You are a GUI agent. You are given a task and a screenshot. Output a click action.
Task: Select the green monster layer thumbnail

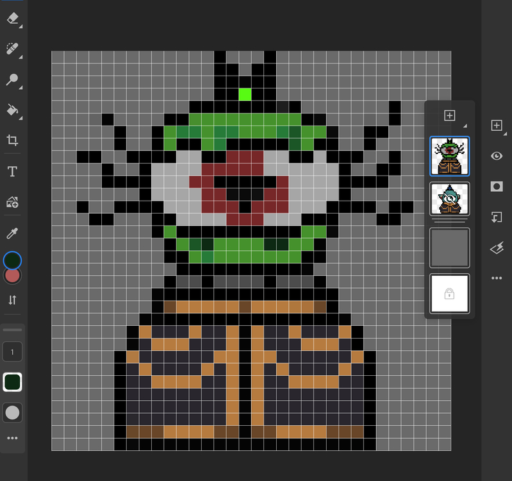pos(450,156)
